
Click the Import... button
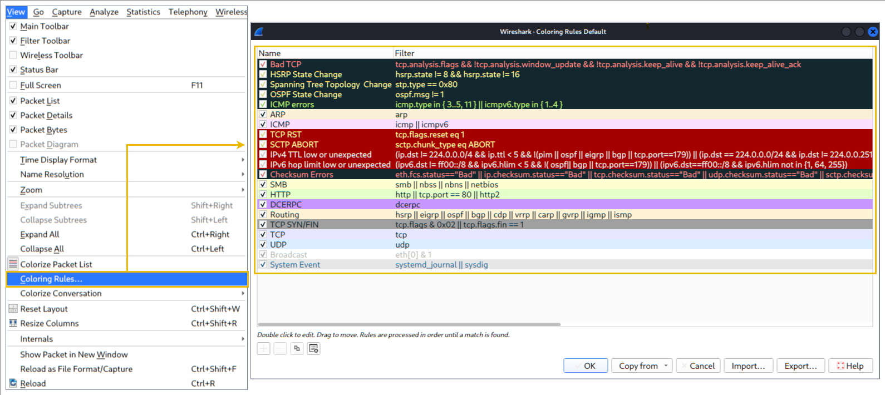point(749,366)
